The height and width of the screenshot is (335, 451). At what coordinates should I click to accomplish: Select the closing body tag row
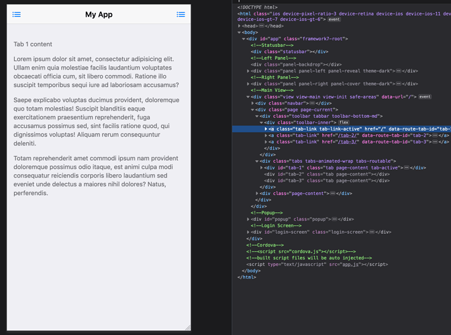pos(251,271)
